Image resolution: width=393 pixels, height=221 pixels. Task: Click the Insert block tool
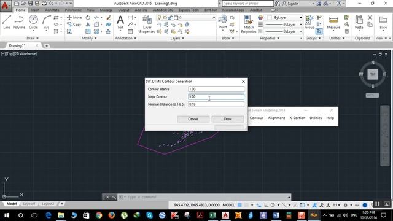[x=222, y=22]
